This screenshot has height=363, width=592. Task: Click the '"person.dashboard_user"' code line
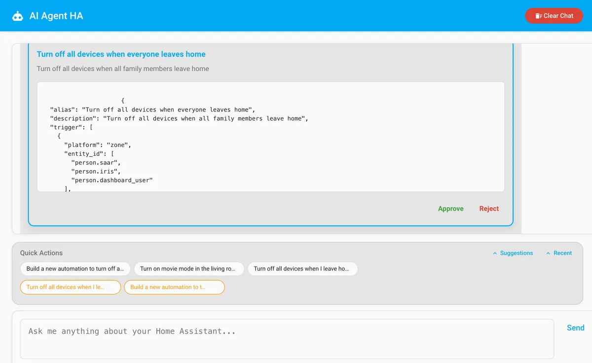coord(112,180)
